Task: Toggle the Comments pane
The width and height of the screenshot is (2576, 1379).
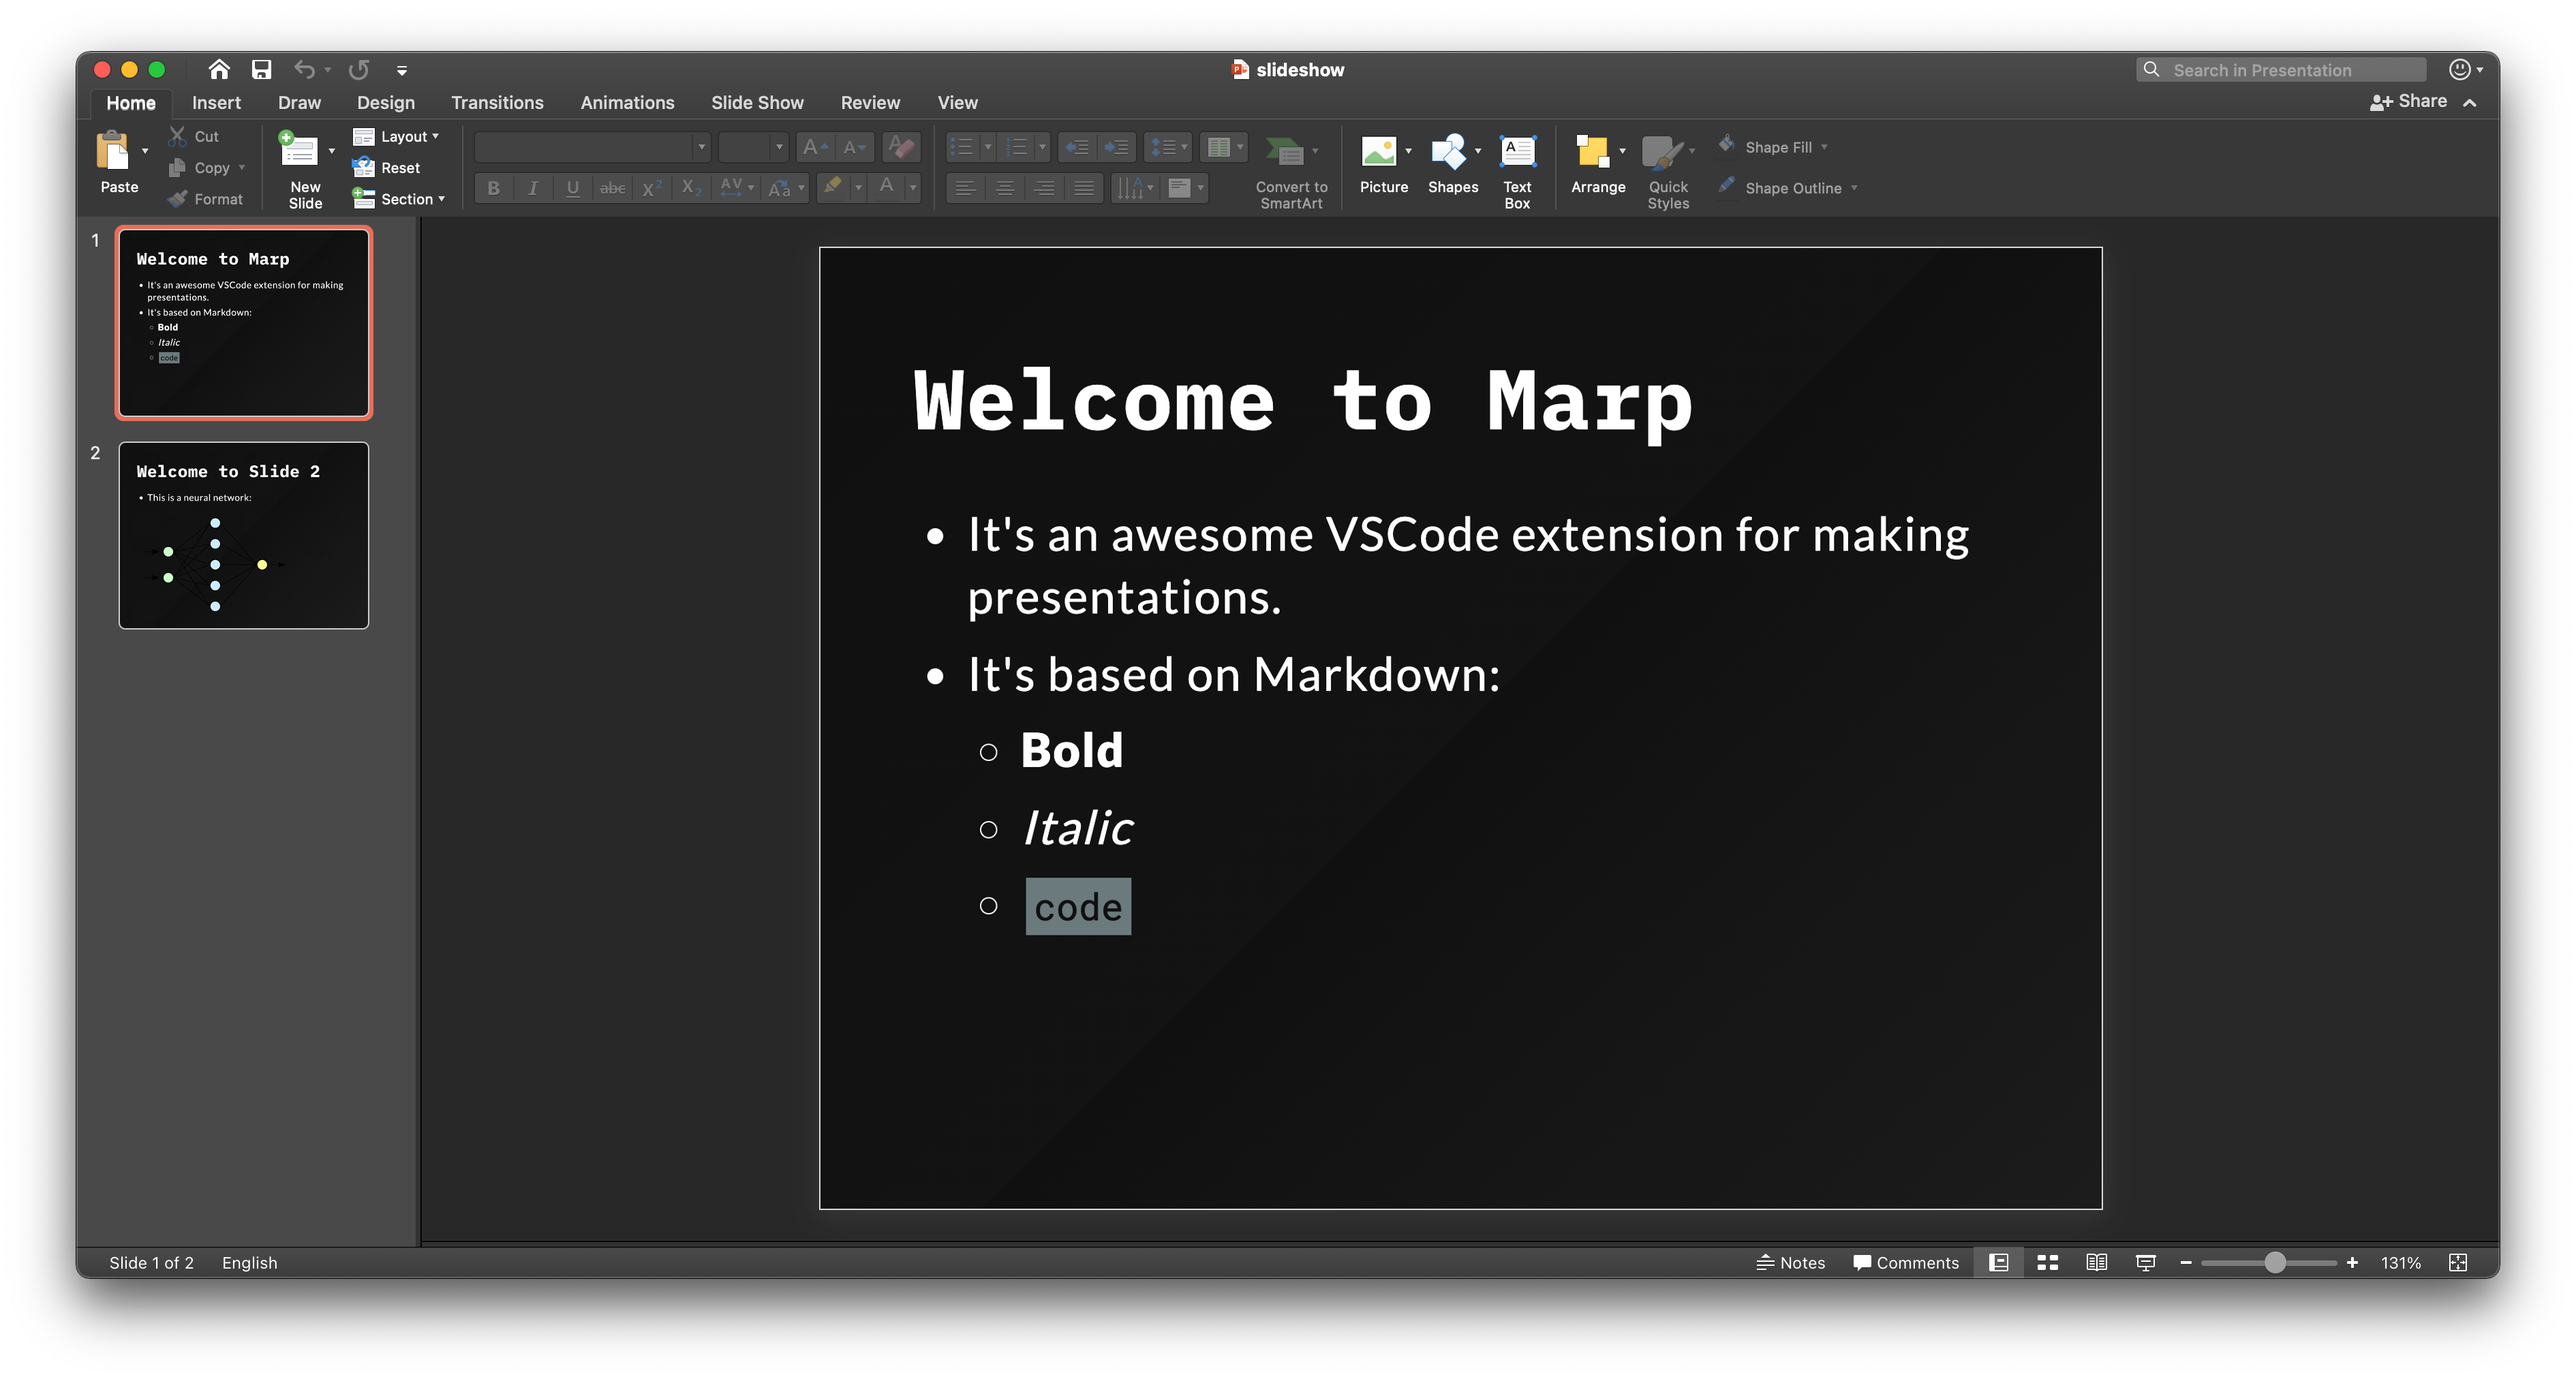Action: pos(1905,1263)
